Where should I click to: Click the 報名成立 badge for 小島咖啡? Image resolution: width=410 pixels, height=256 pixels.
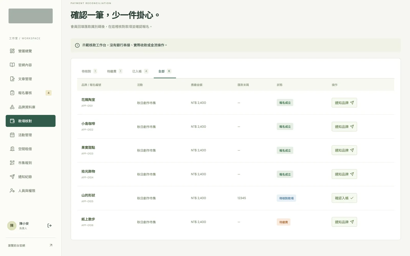[285, 126]
